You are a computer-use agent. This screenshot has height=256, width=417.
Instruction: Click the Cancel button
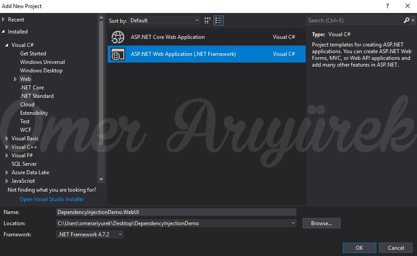[396, 248]
